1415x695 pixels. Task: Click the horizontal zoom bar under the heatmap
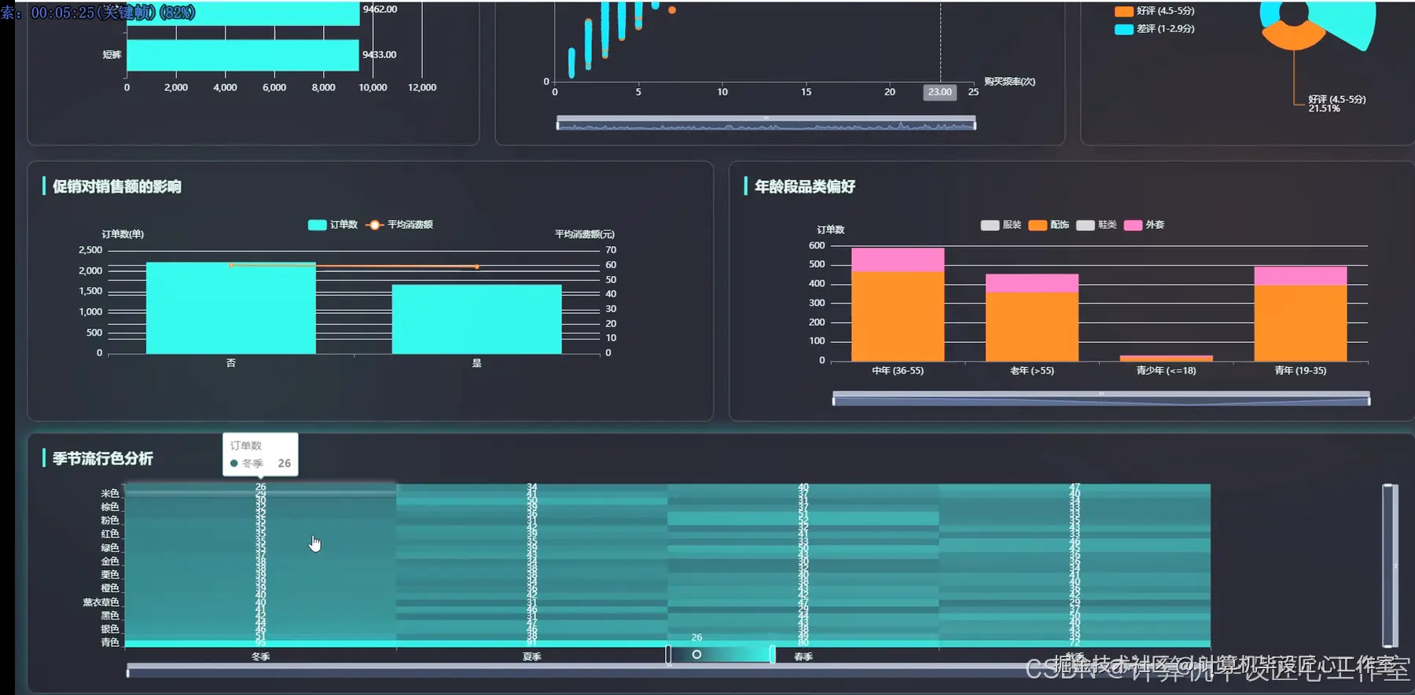[x=668, y=670]
